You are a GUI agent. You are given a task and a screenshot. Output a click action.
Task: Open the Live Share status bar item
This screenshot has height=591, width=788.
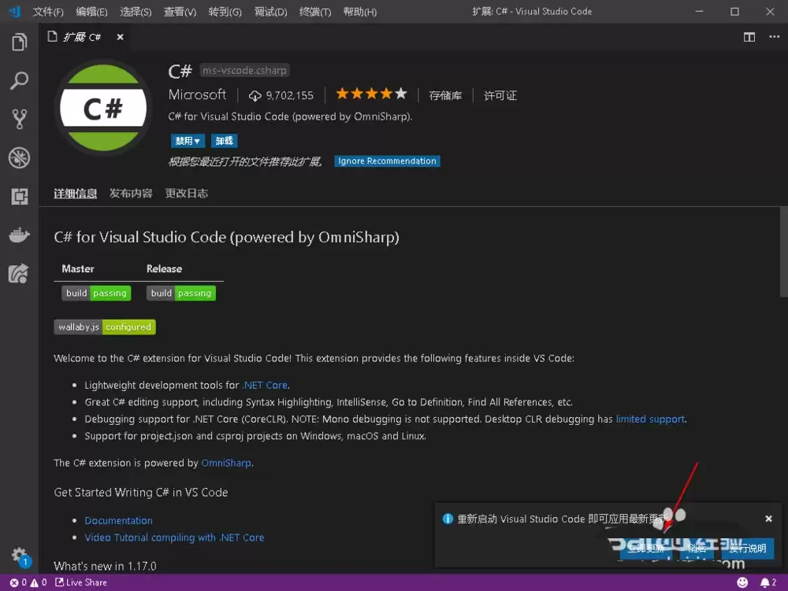(x=81, y=582)
